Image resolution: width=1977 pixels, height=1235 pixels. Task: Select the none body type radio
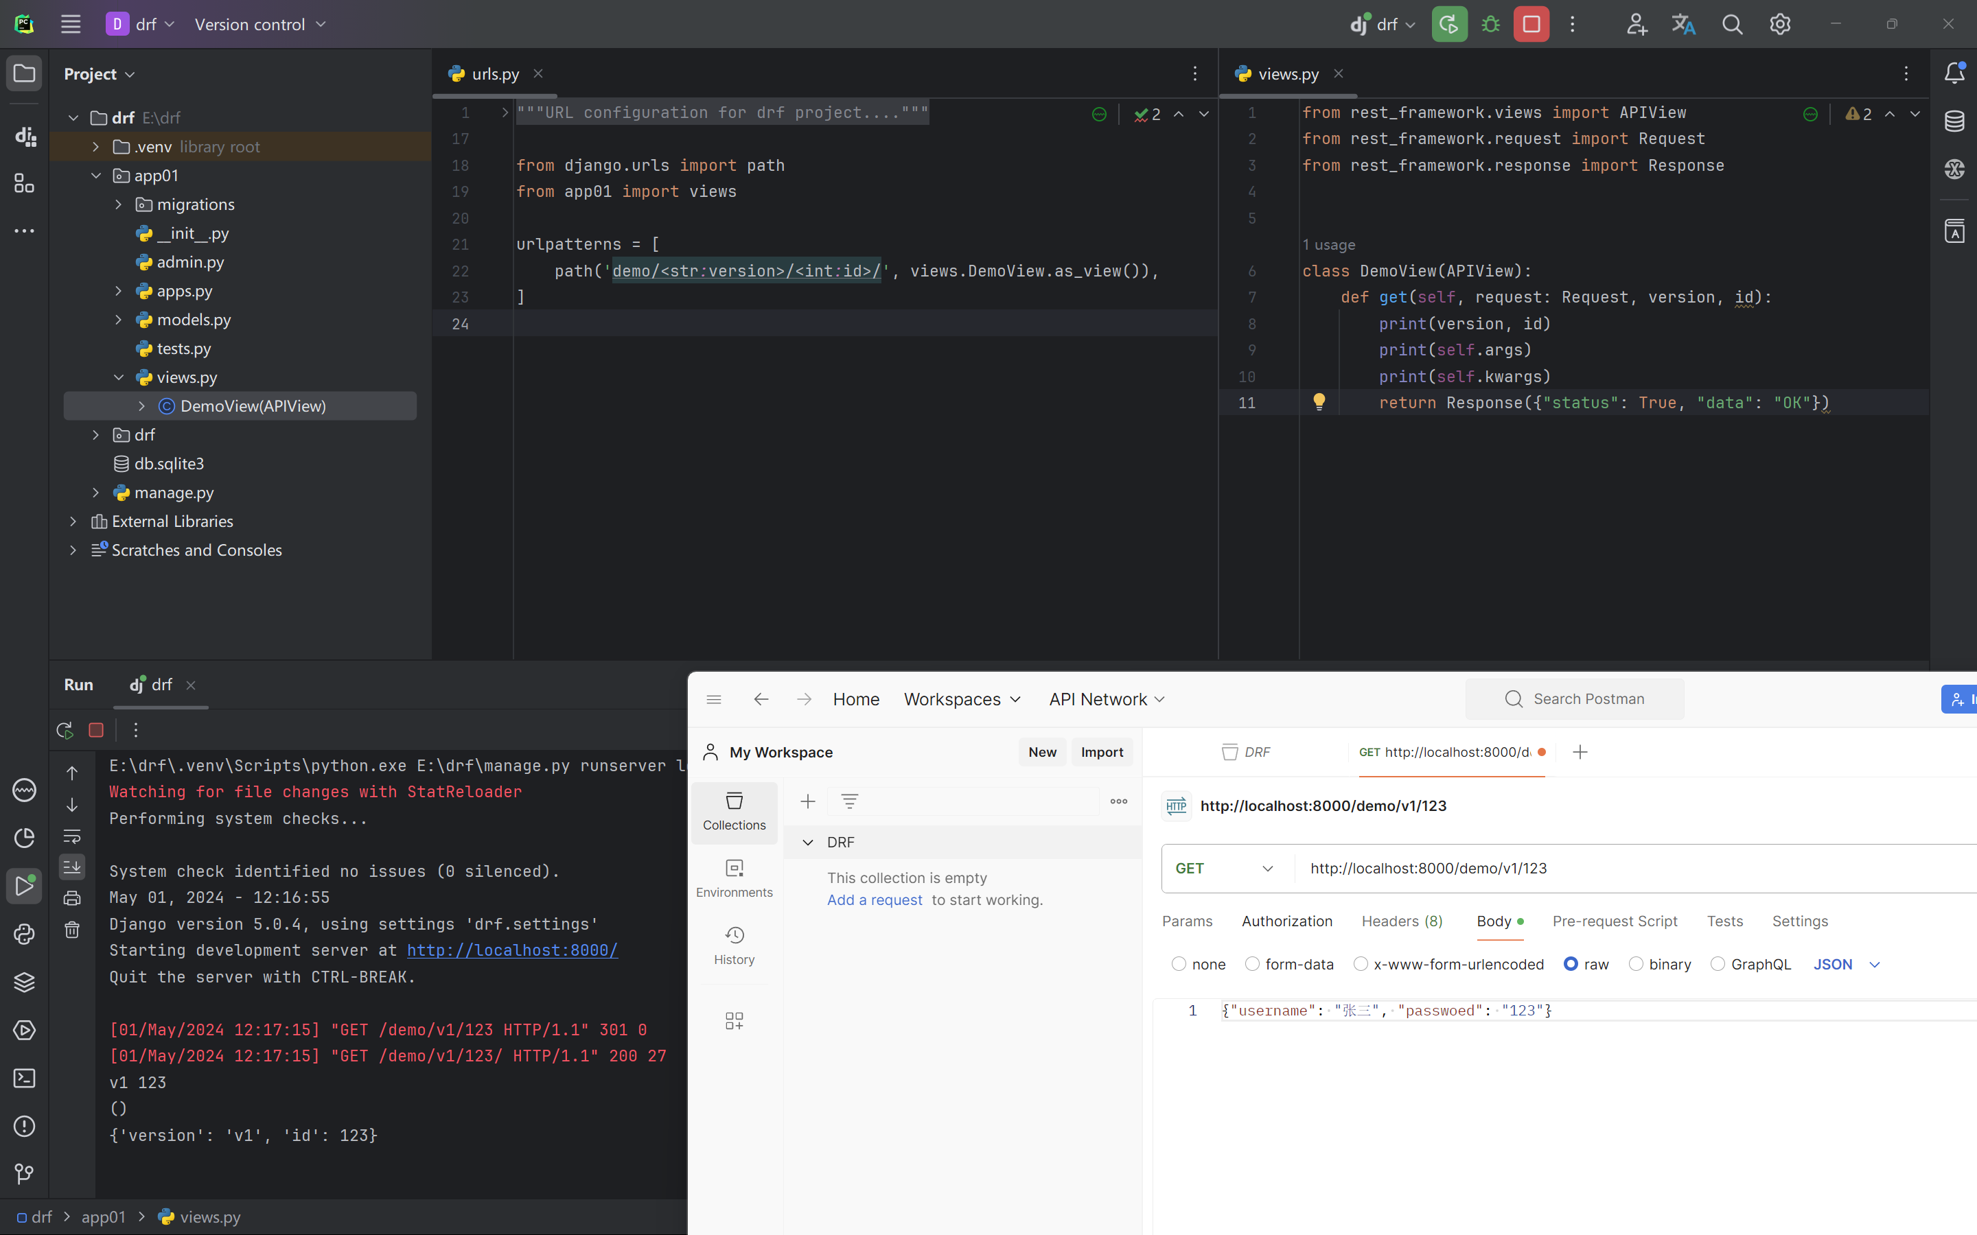click(1179, 964)
